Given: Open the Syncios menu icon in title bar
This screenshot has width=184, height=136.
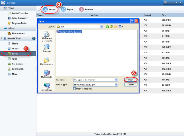Looking at the screenshot, I should coord(166,2).
